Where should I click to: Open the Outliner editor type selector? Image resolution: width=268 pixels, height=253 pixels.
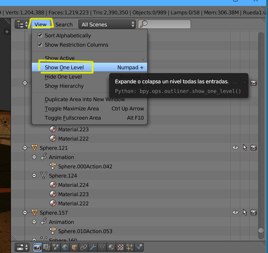pyautogui.click(x=22, y=24)
